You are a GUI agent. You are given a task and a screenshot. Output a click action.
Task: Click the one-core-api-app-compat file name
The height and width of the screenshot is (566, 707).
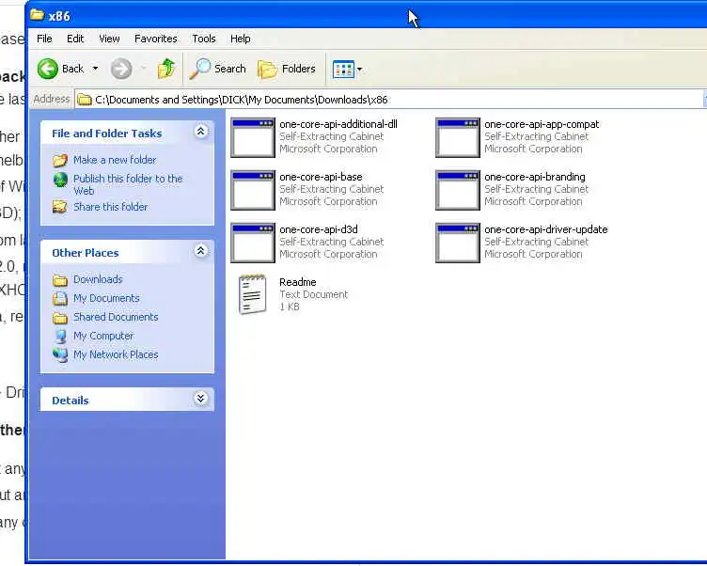(542, 124)
